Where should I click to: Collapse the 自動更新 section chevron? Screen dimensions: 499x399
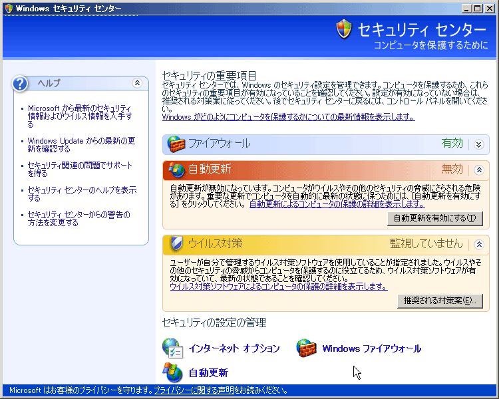[478, 170]
